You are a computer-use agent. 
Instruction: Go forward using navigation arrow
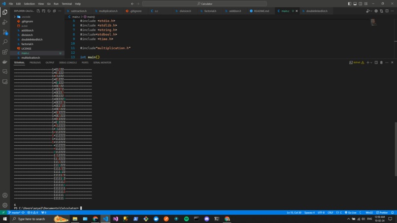click(x=138, y=4)
